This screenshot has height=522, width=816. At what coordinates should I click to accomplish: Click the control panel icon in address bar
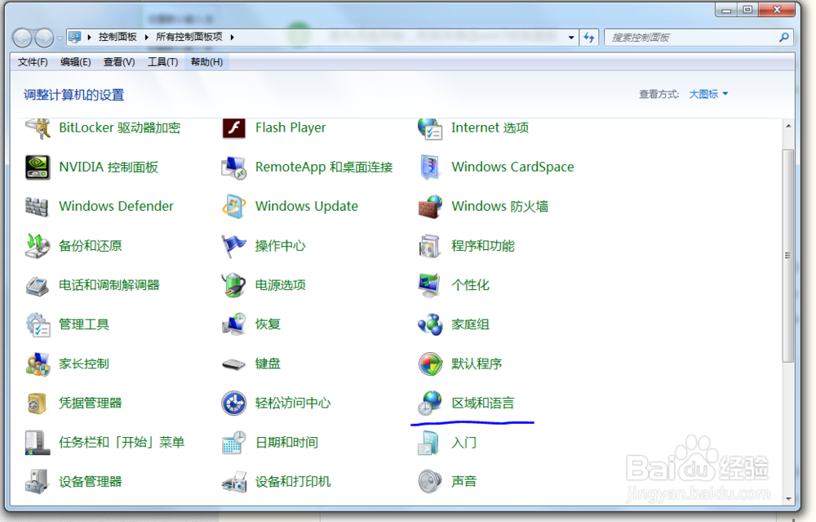coord(75,37)
